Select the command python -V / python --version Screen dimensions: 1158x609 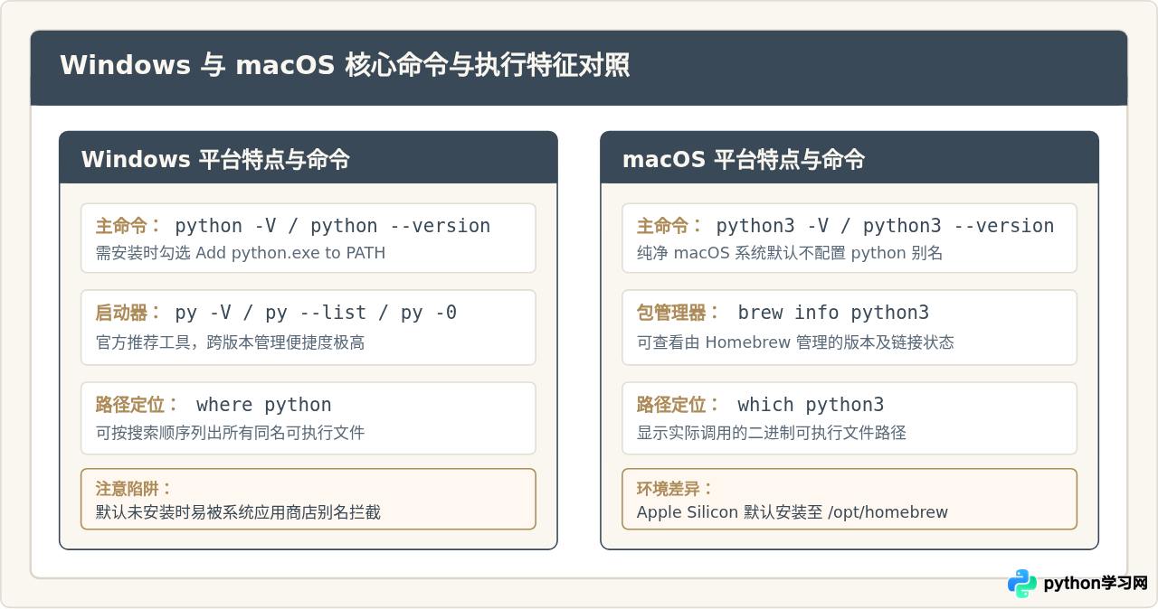pyautogui.click(x=332, y=226)
